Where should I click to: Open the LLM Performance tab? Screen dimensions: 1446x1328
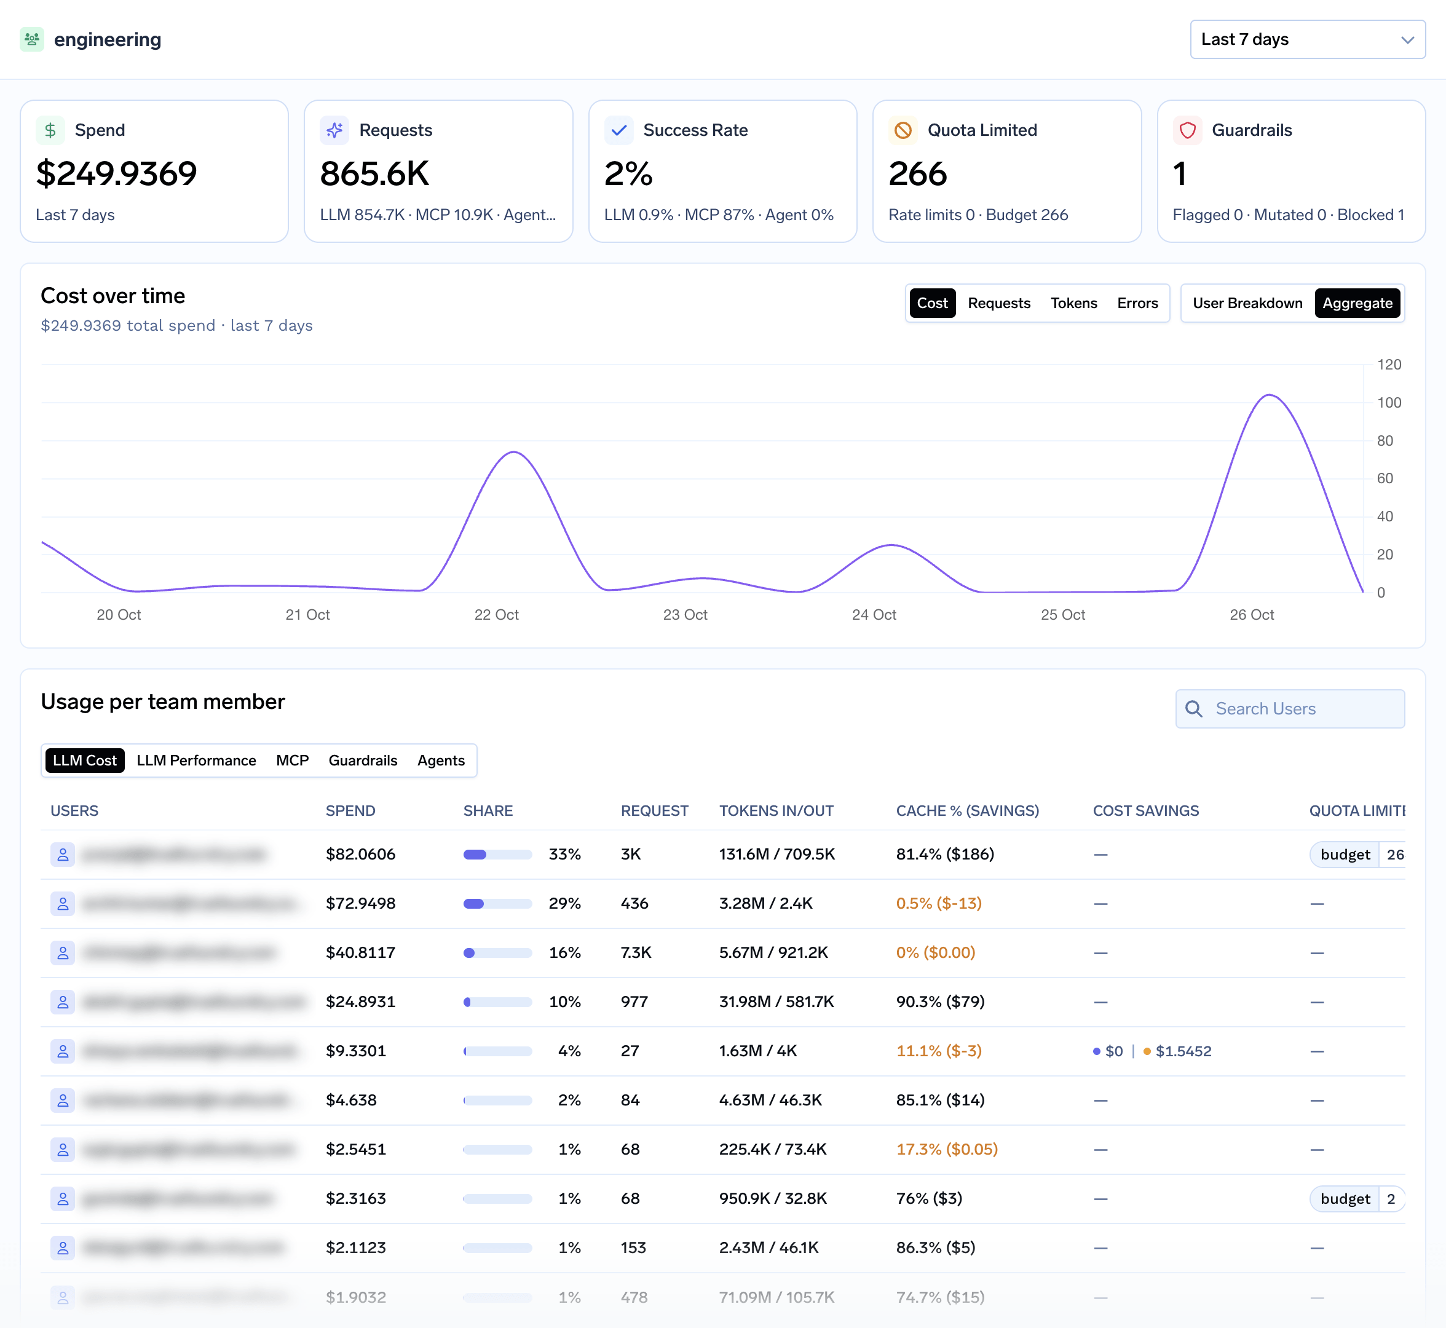[196, 761]
